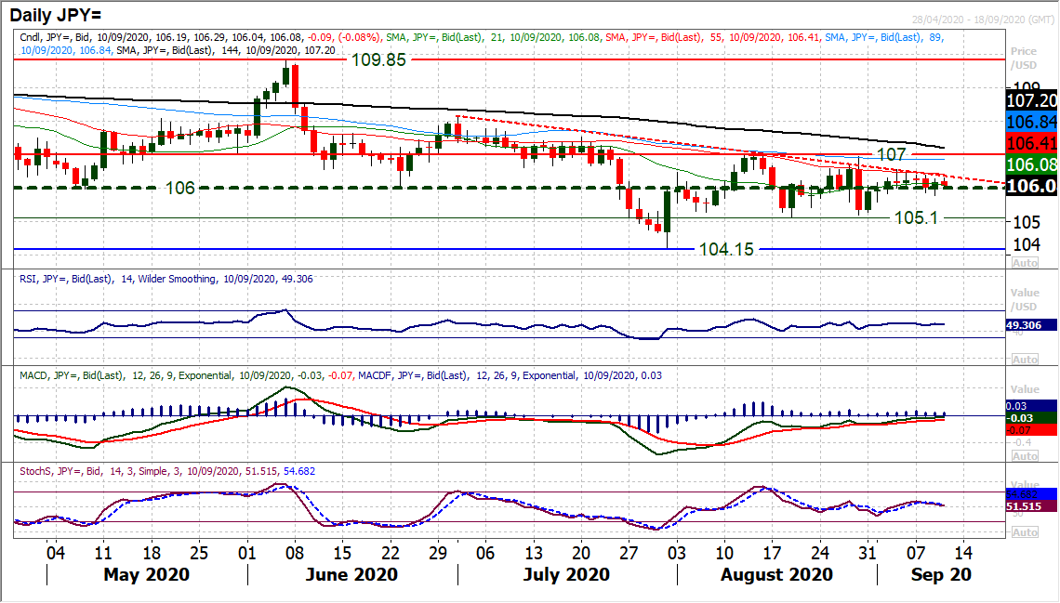This screenshot has width=1060, height=603.
Task: Click the green 106.08 SMA price tag
Action: click(x=1033, y=164)
